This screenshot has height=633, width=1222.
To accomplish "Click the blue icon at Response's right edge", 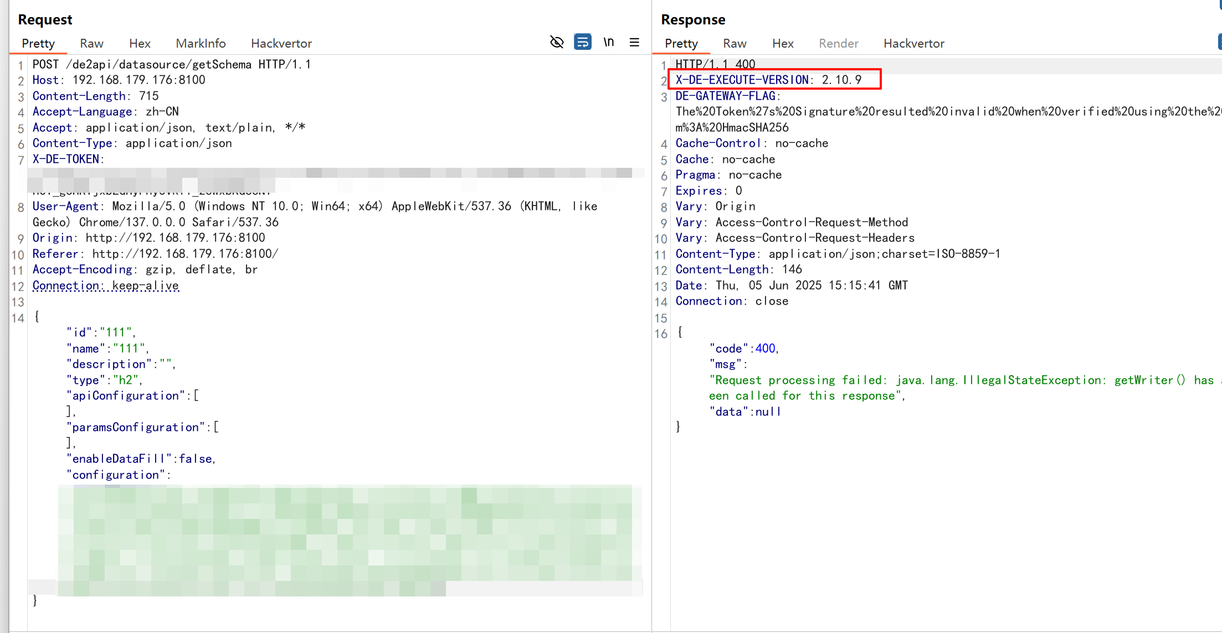I will (x=1219, y=42).
